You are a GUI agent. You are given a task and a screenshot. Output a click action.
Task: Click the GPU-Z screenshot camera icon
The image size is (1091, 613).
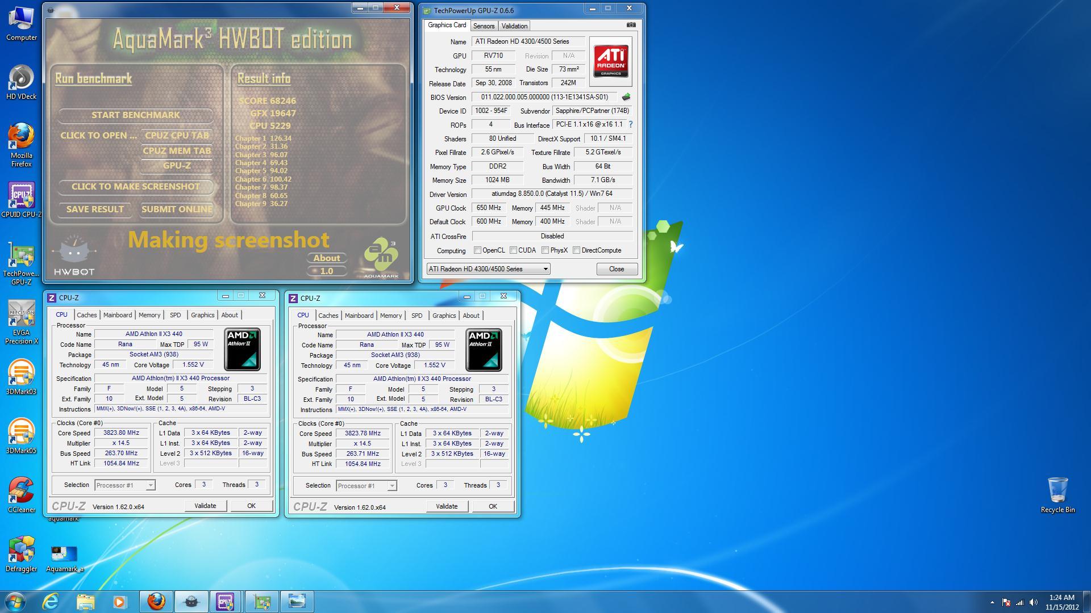pyautogui.click(x=631, y=25)
